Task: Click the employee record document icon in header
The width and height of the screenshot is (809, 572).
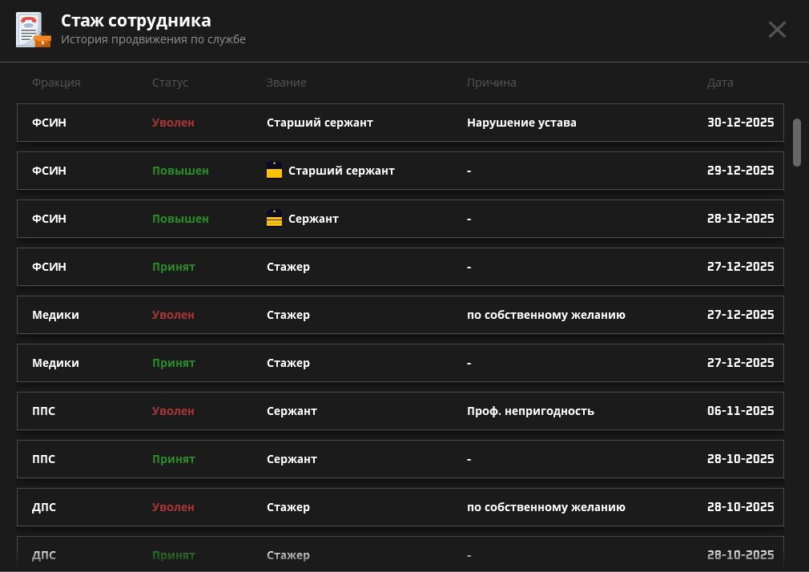Action: pos(33,30)
